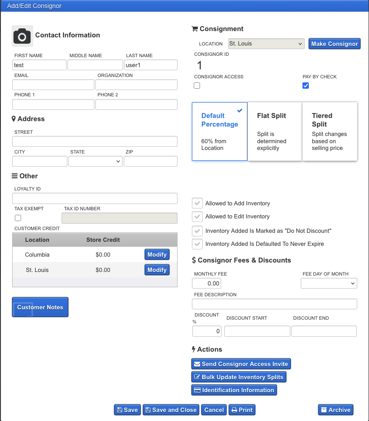369x421 pixels.
Task: Toggle the Do Not Discount inventory checkbox
Action: [x=197, y=231]
